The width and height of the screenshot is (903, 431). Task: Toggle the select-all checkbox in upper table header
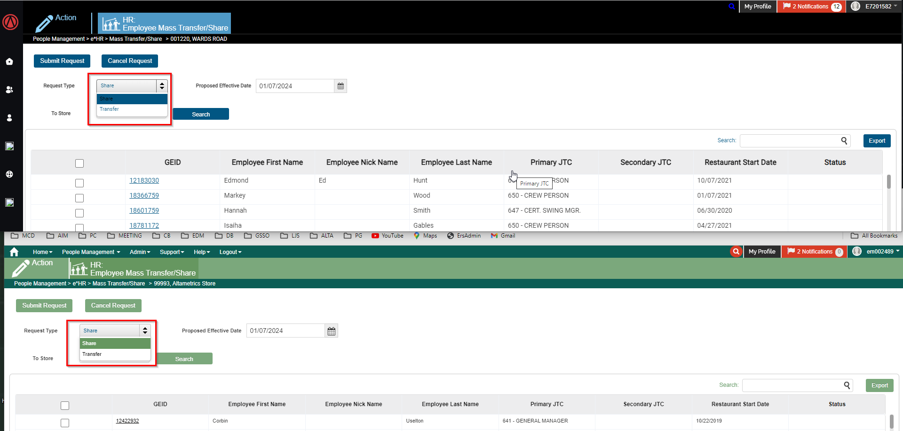tap(79, 163)
